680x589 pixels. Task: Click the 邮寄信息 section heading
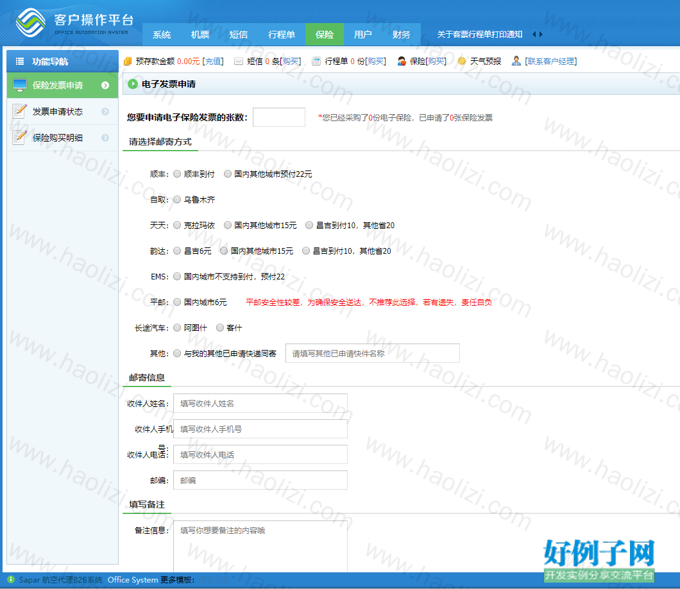point(146,377)
